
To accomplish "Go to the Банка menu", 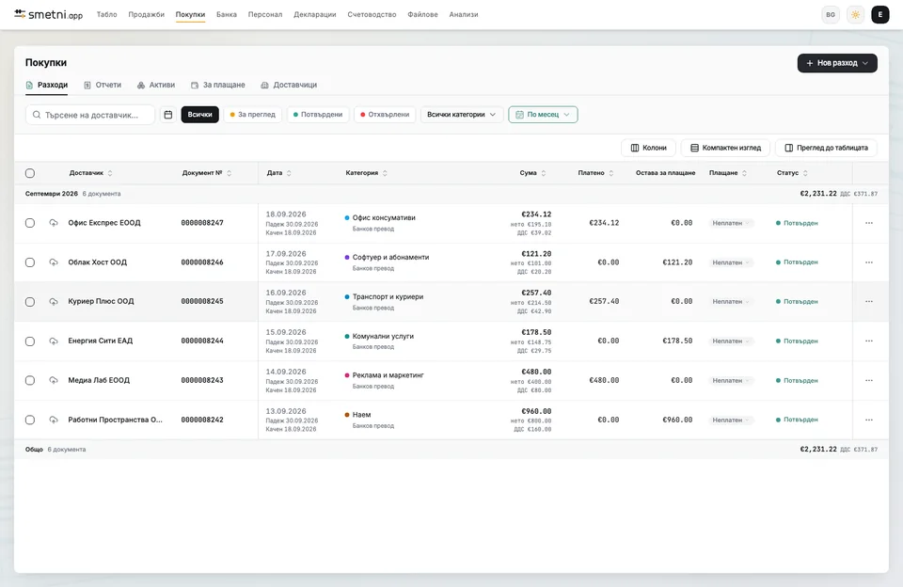I will (227, 14).
